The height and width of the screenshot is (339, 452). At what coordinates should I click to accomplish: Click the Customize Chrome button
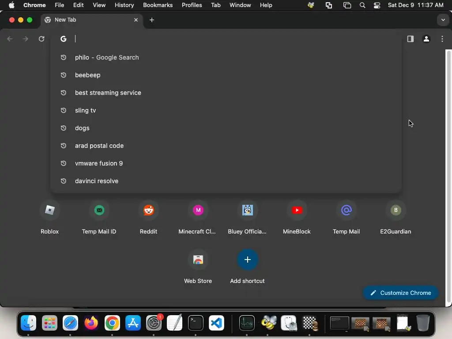coord(401,293)
